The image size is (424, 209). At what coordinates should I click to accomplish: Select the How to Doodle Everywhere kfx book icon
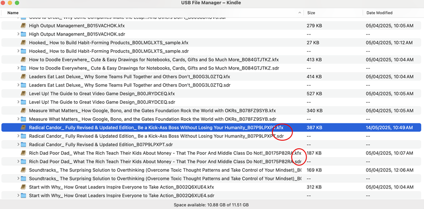pyautogui.click(x=23, y=60)
